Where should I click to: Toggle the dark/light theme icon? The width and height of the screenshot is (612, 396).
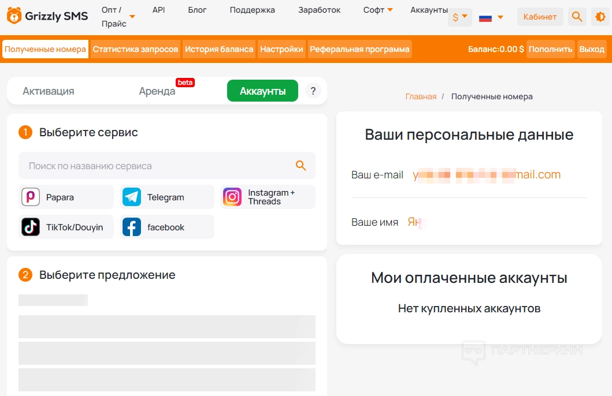pyautogui.click(x=600, y=17)
